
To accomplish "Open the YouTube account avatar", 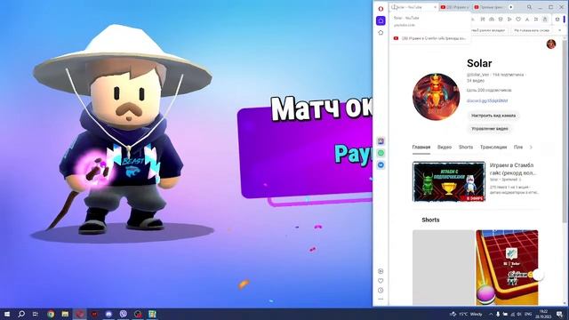I will point(551,44).
